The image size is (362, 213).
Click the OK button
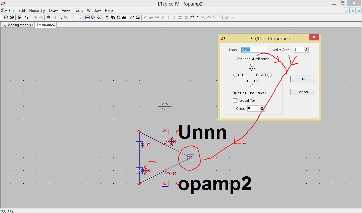(x=303, y=79)
